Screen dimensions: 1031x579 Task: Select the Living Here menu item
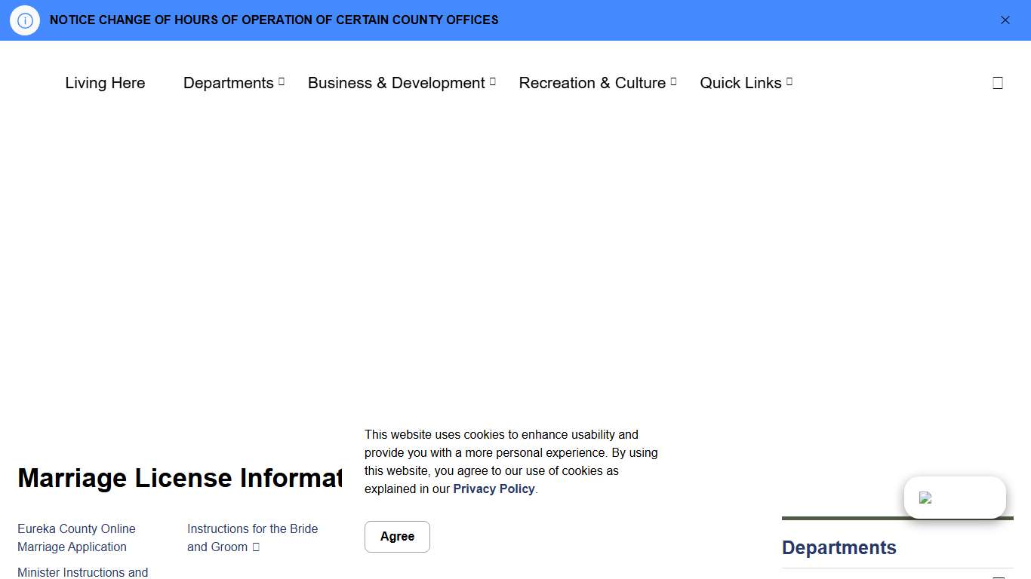pyautogui.click(x=105, y=83)
